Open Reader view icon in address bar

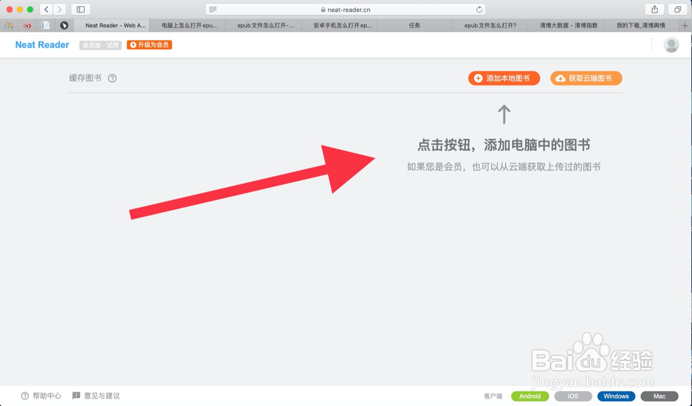(x=213, y=10)
